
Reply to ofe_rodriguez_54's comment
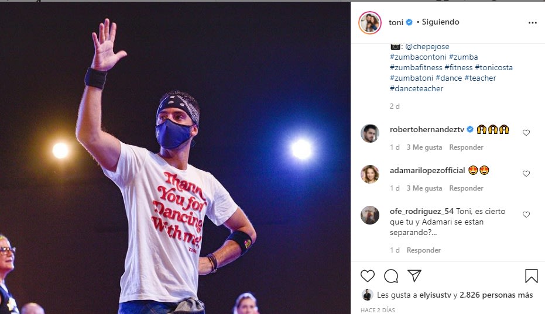coord(424,250)
